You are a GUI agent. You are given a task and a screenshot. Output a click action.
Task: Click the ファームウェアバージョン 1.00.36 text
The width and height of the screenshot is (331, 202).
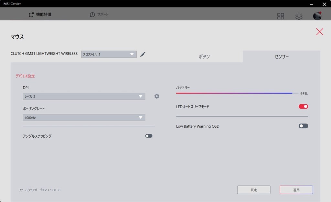pos(39,190)
